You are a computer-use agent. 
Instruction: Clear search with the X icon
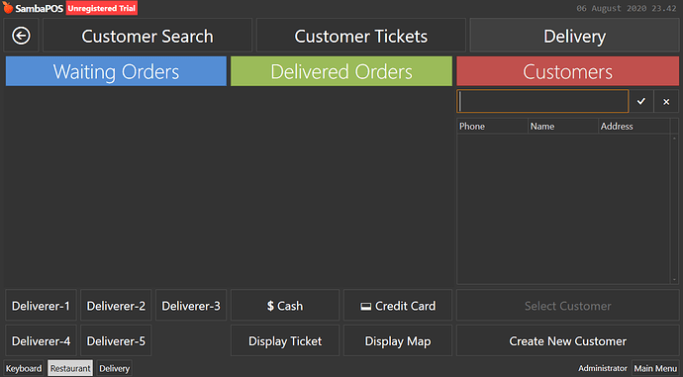pos(666,102)
